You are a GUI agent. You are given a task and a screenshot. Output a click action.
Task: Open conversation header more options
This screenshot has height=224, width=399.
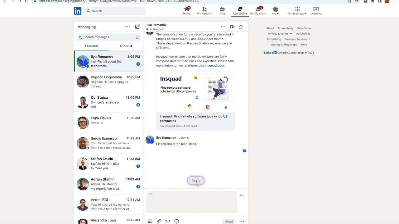click(223, 27)
